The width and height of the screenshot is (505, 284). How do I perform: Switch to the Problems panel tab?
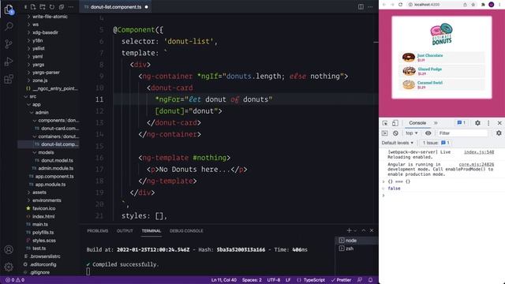98,230
